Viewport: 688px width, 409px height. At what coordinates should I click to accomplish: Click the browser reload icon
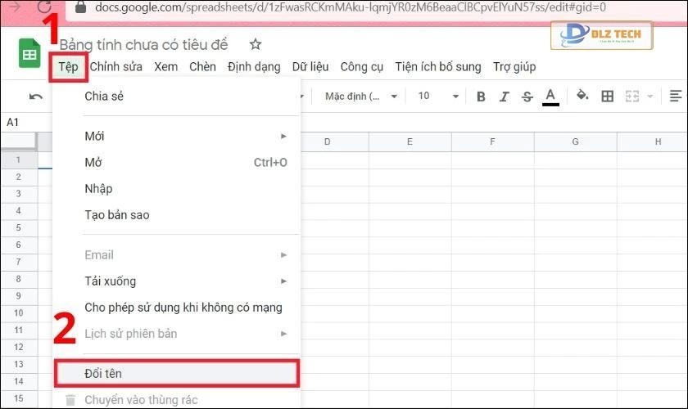click(44, 7)
